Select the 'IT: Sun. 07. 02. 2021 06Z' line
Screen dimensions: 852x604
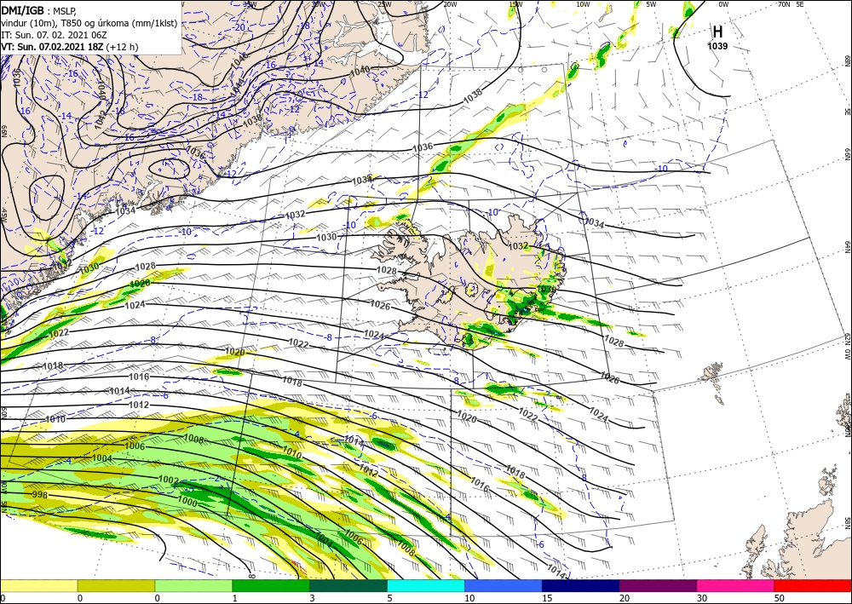tap(54, 35)
